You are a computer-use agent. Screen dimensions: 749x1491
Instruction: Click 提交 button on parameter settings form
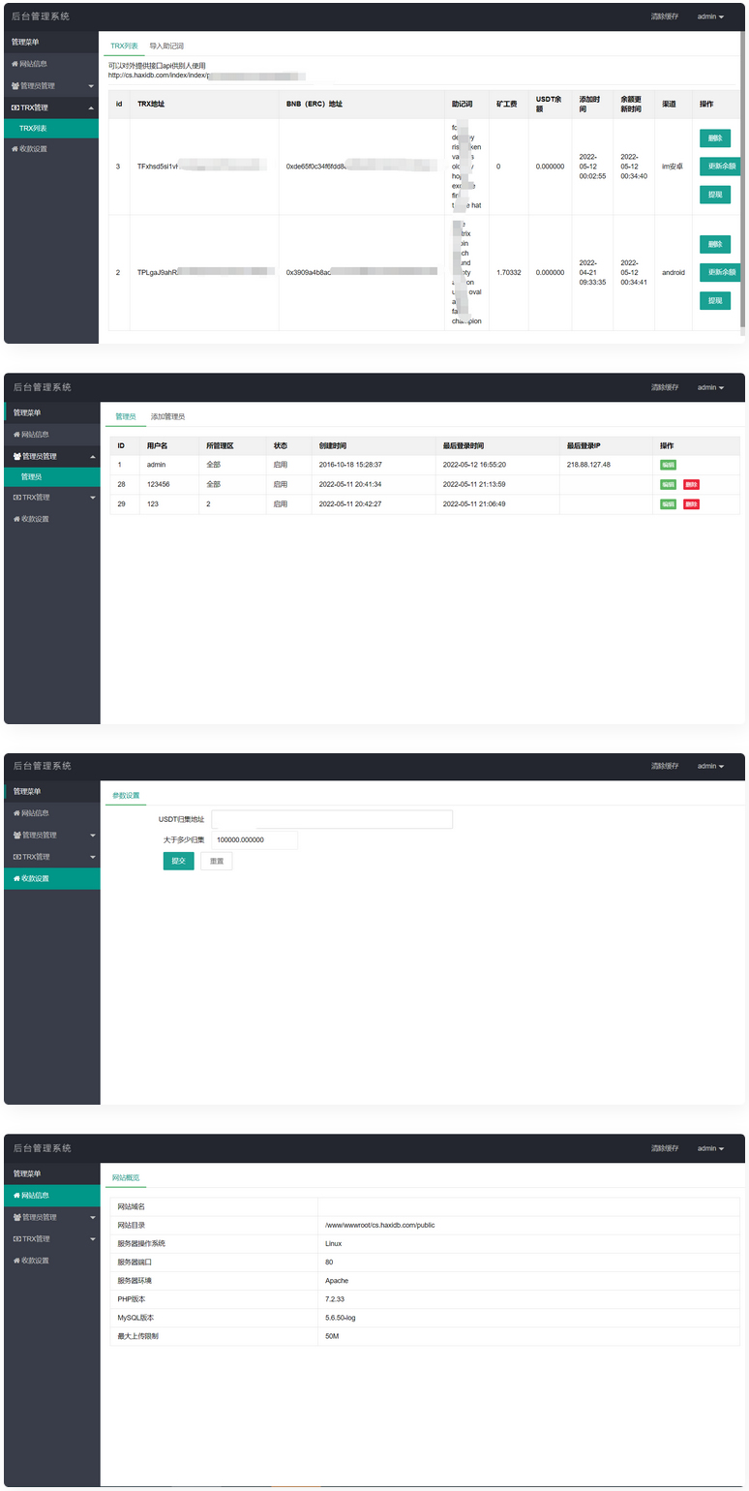178,861
